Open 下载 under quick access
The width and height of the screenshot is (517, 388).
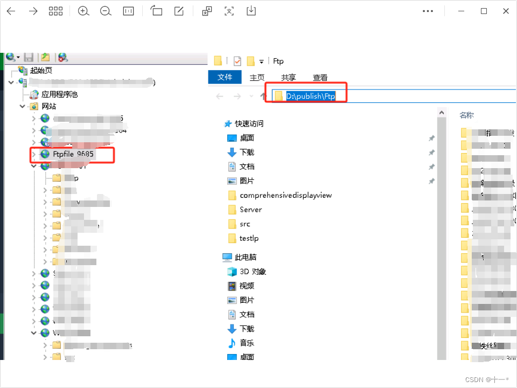tap(247, 152)
